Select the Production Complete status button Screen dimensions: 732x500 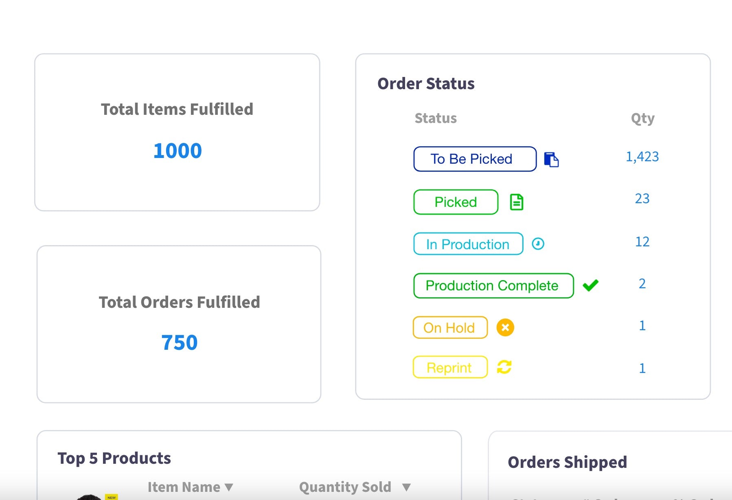tap(493, 286)
